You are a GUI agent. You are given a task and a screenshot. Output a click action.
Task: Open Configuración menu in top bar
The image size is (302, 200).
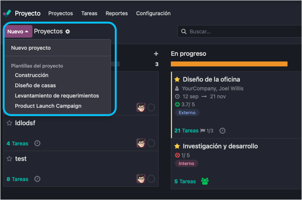point(153,13)
